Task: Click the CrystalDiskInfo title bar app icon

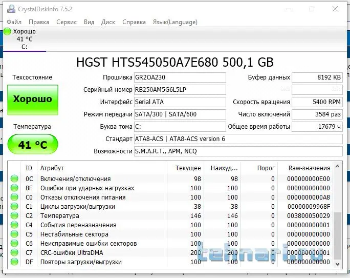Action: pyautogui.click(x=11, y=9)
